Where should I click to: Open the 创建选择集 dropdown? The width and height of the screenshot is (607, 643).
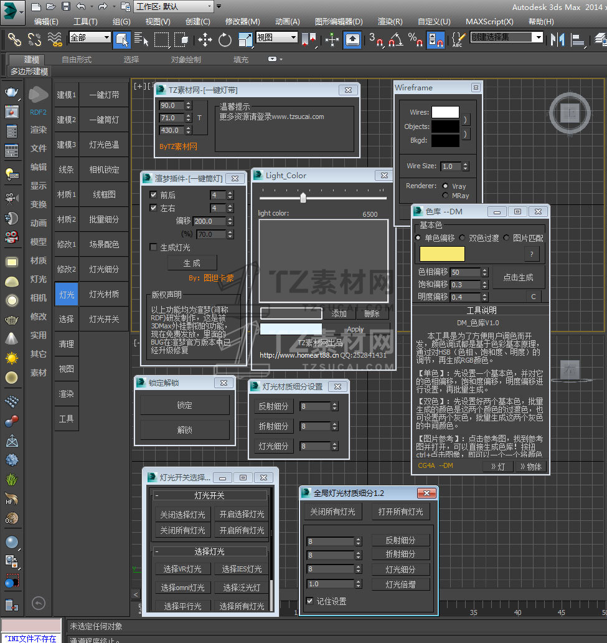[507, 37]
